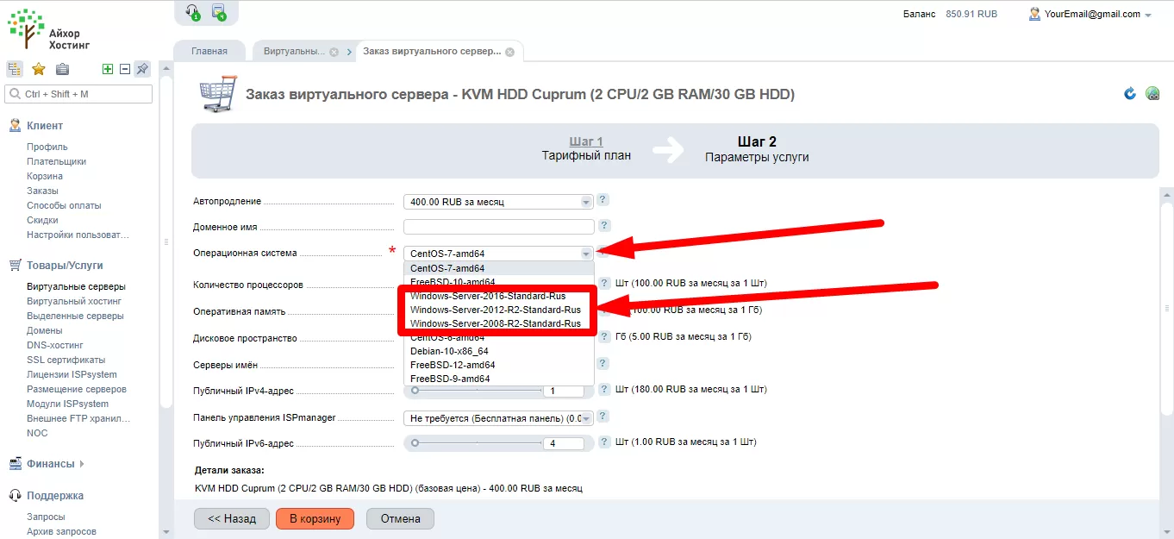Close the Заказ виртуального сервер... tab
Image resolution: width=1174 pixels, height=539 pixels.
509,52
